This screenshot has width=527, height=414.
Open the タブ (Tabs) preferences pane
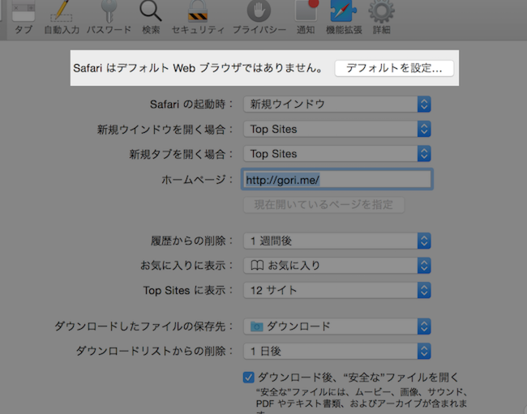24,18
